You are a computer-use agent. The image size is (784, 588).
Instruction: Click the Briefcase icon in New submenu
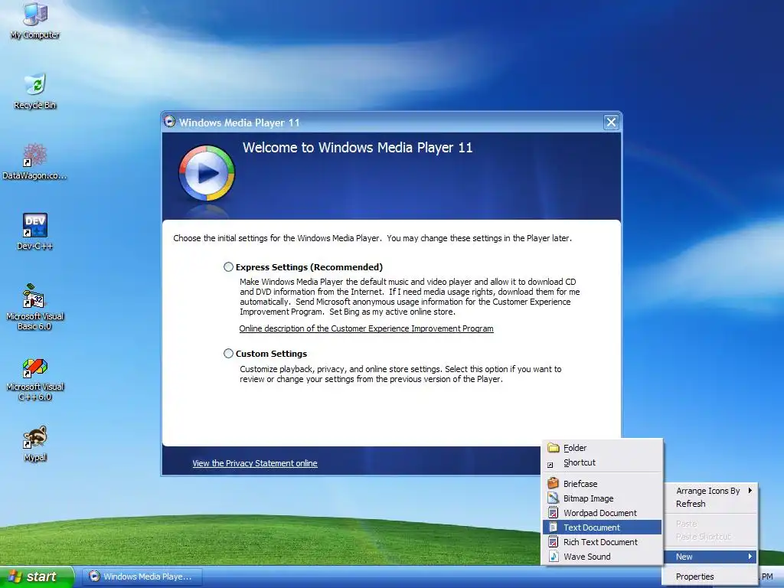coord(553,483)
